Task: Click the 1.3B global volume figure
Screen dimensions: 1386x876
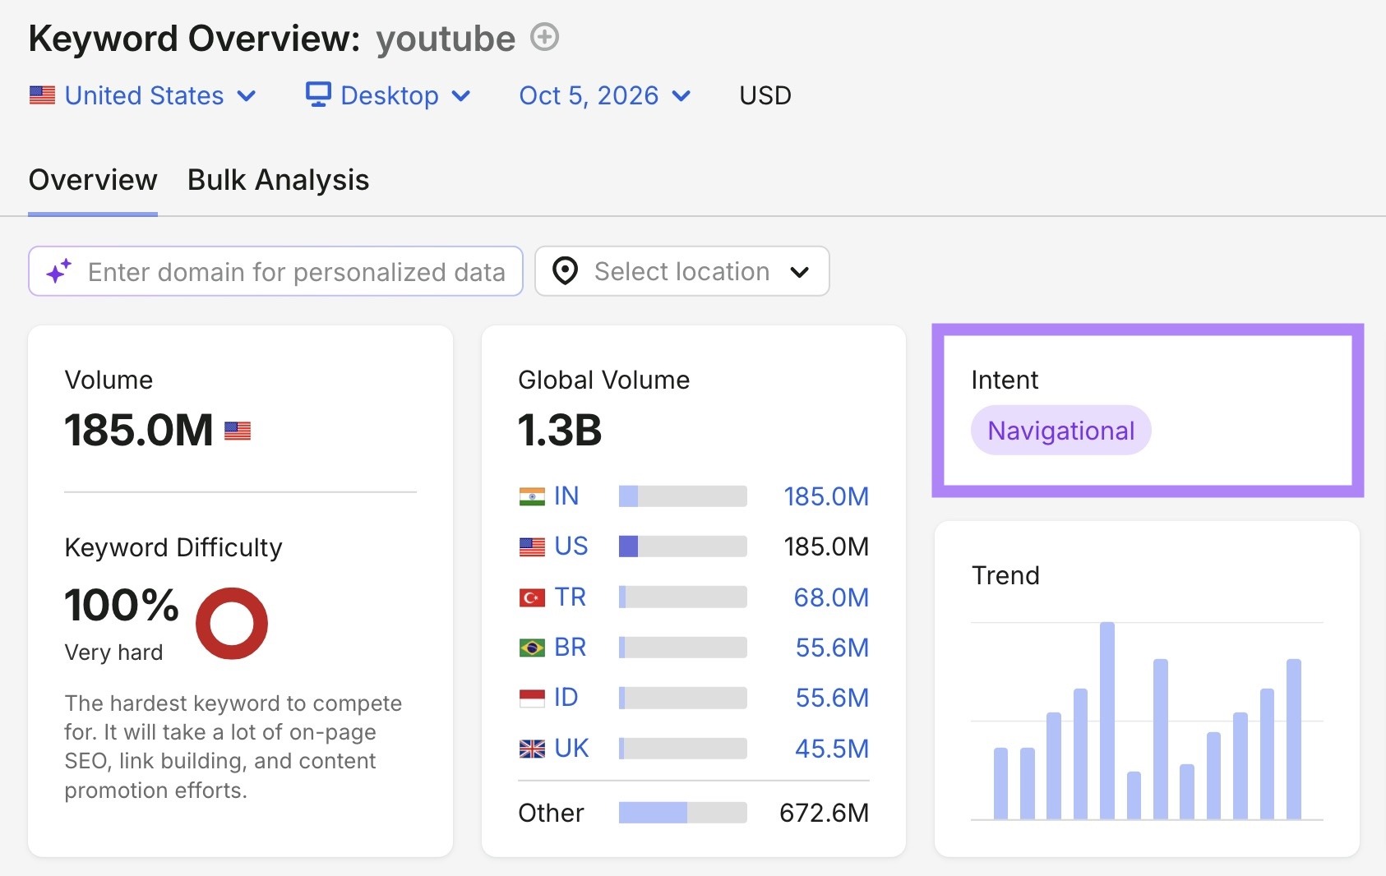Action: click(x=560, y=430)
